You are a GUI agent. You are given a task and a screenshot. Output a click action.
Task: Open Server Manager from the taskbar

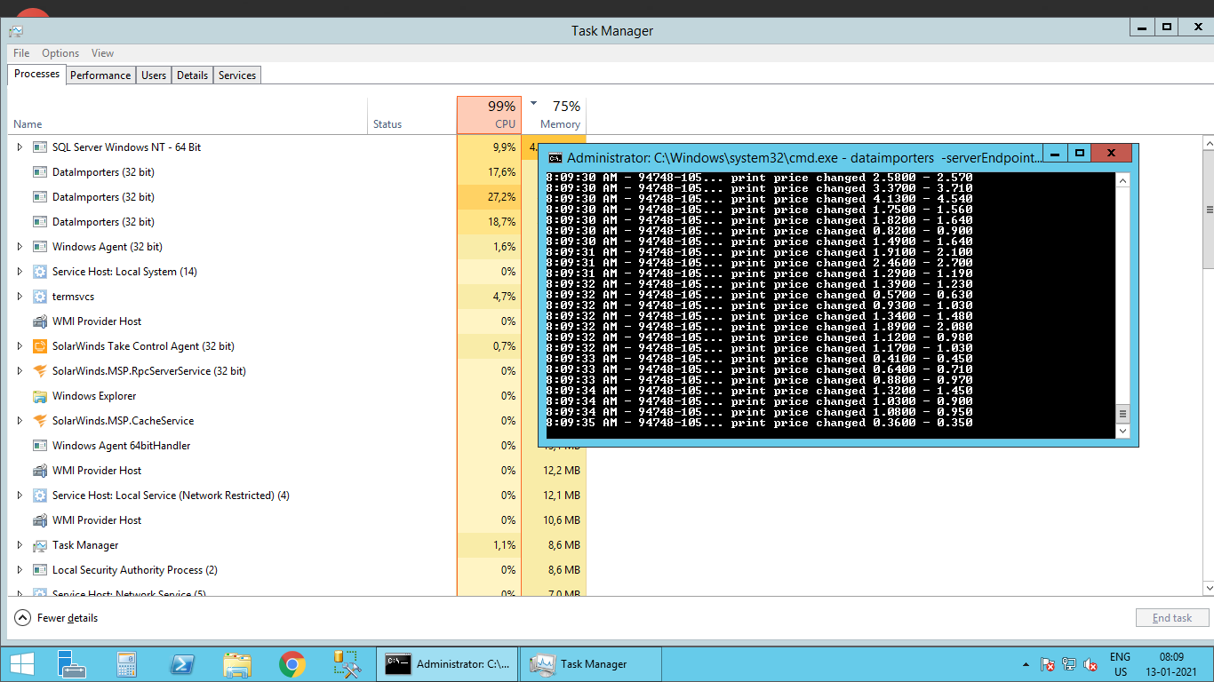[x=71, y=664]
